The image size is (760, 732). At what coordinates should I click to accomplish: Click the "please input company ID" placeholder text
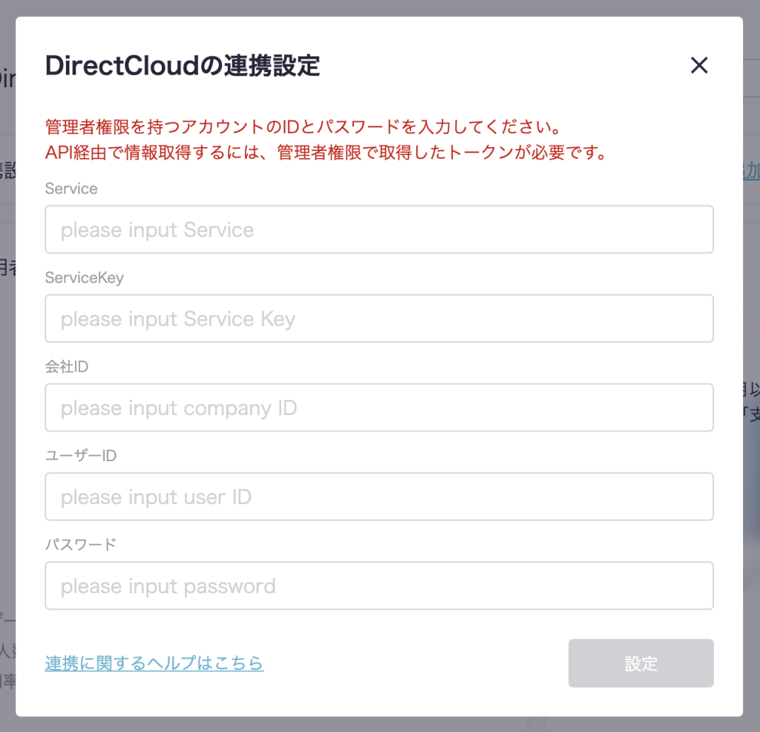(x=179, y=408)
